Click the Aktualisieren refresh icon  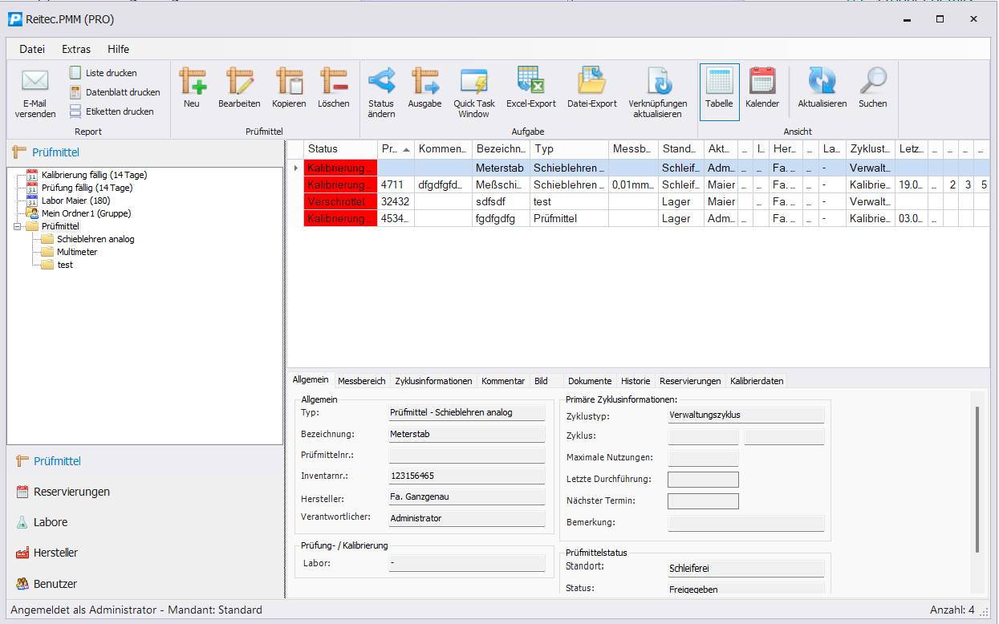click(x=822, y=81)
